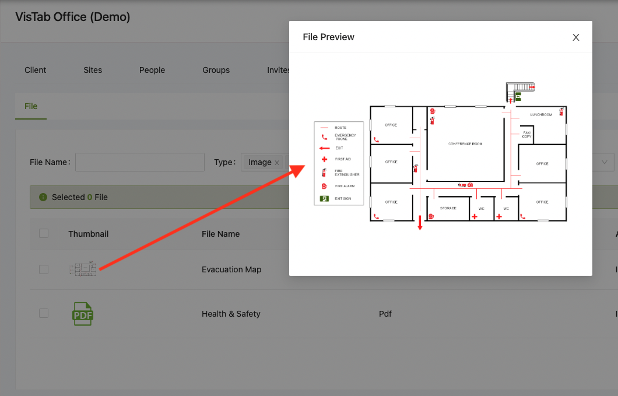
Task: Tick the Health & Safety row checkbox
Action: pos(44,313)
